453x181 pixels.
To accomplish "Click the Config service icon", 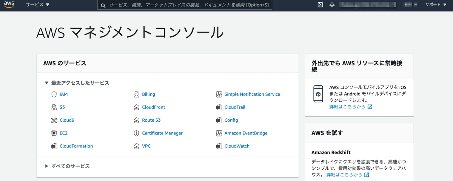I will click(219, 120).
